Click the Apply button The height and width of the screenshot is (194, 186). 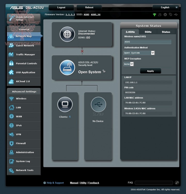(x=150, y=71)
